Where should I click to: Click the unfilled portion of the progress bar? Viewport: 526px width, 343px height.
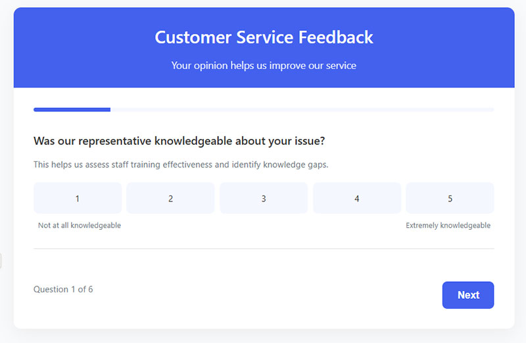click(x=302, y=109)
